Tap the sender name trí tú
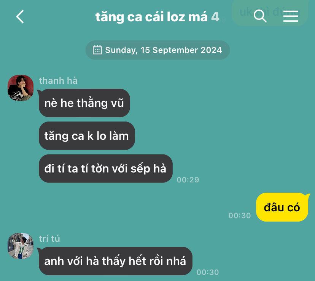This screenshot has height=281, width=315. pos(49,239)
